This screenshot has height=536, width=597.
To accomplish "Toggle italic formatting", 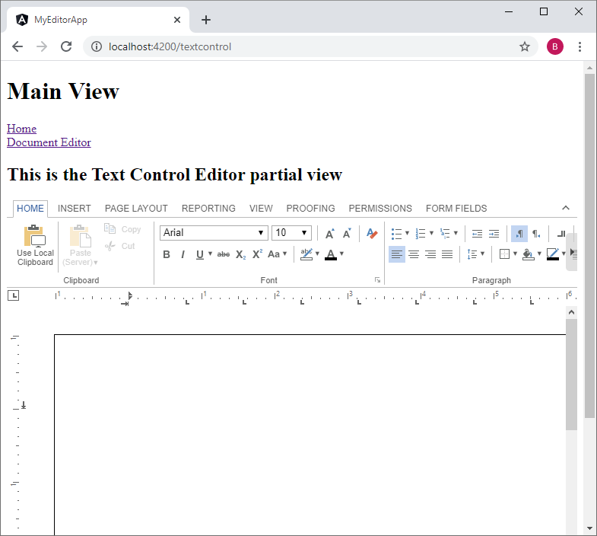I will 183,254.
